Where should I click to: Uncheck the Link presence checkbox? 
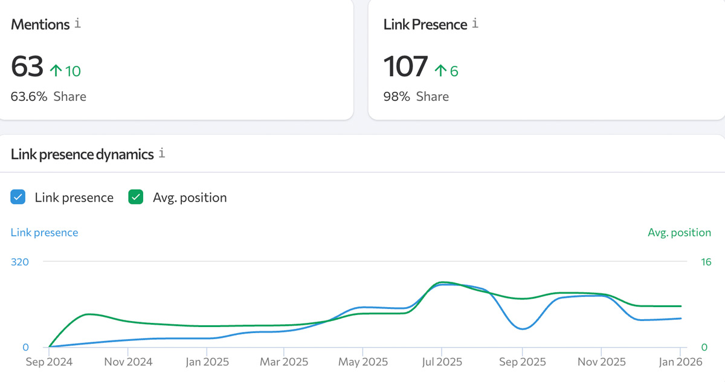(18, 197)
